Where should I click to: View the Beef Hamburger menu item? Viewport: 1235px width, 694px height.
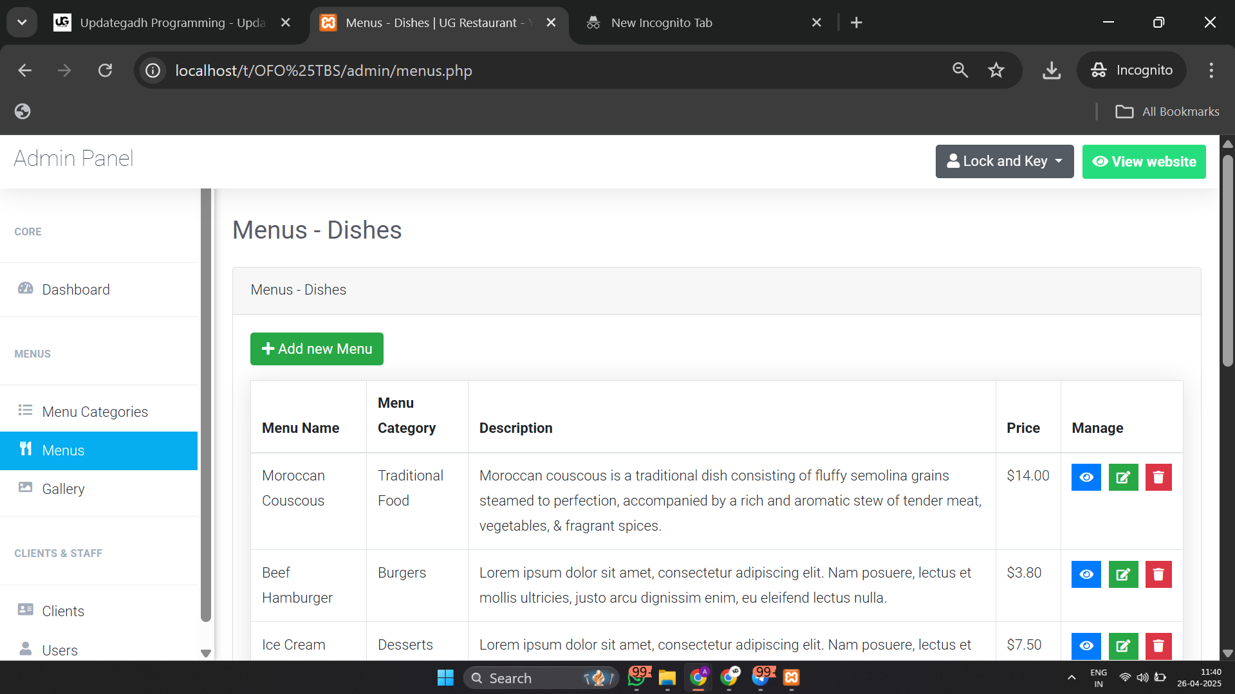[1086, 574]
